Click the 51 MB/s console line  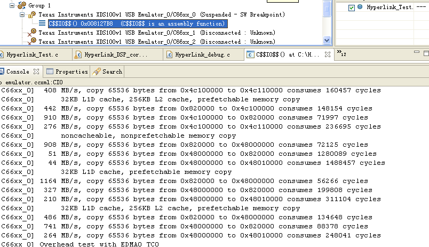189,154
